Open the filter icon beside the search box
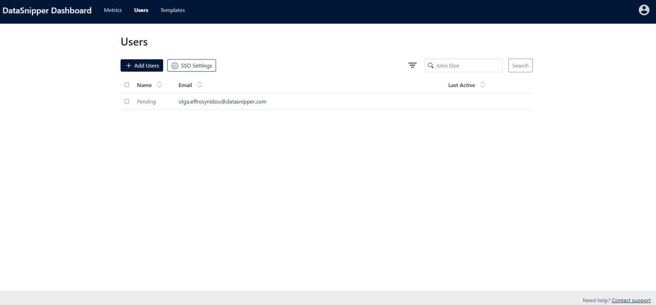Image resolution: width=656 pixels, height=305 pixels. (x=412, y=65)
